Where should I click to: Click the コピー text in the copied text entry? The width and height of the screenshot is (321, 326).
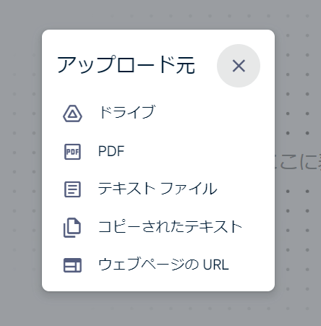[119, 227]
